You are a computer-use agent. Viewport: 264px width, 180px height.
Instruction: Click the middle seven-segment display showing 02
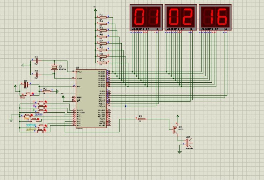pyautogui.click(x=181, y=16)
